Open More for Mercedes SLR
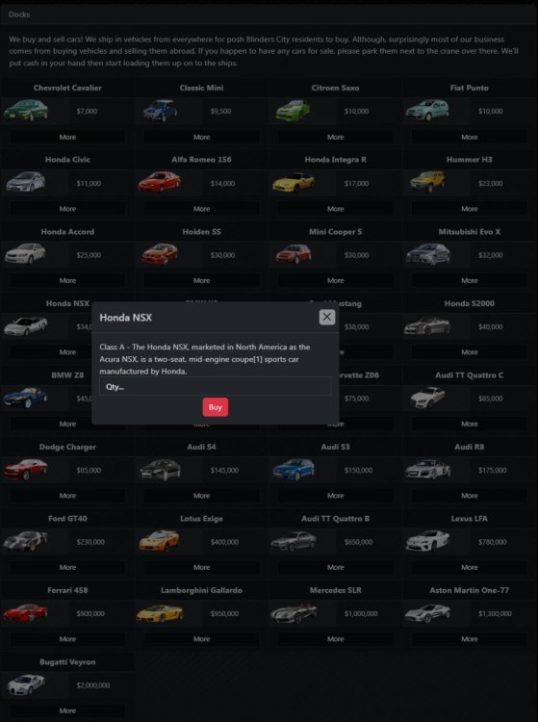 pos(336,639)
